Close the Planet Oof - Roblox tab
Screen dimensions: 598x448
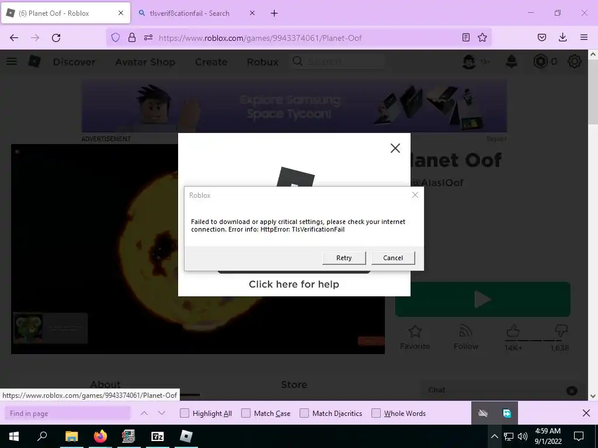pos(121,13)
